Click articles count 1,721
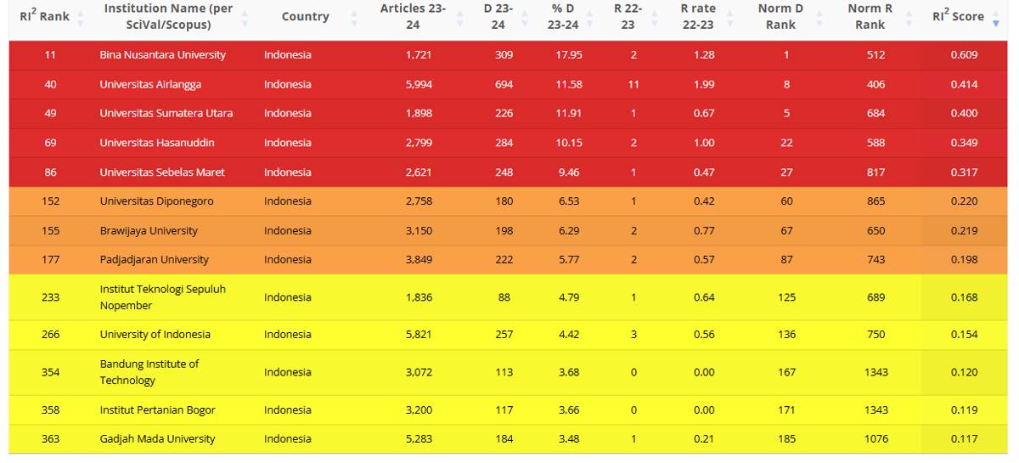This screenshot has height=463, width=1019. [419, 54]
